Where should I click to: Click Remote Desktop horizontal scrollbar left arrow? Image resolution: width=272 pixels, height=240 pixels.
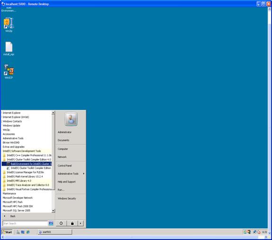click(x=2, y=237)
